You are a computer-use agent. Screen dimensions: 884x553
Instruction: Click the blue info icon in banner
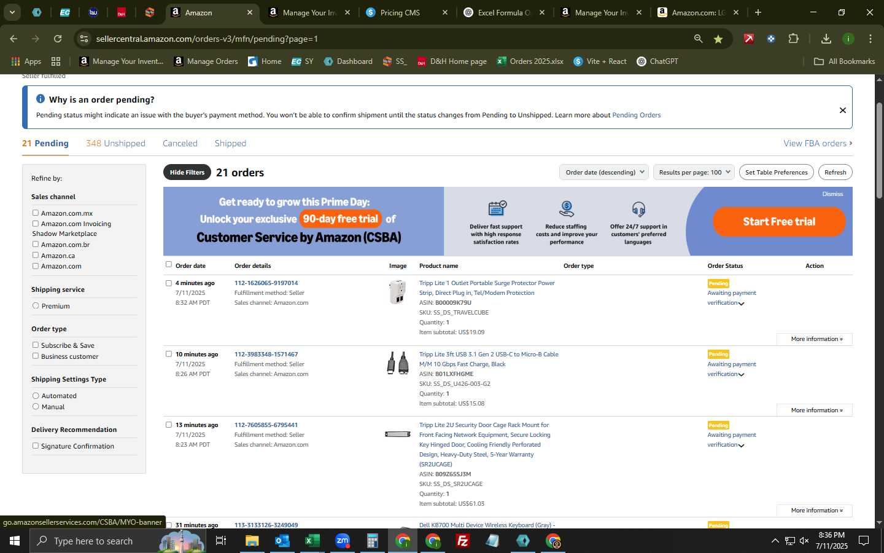click(41, 99)
